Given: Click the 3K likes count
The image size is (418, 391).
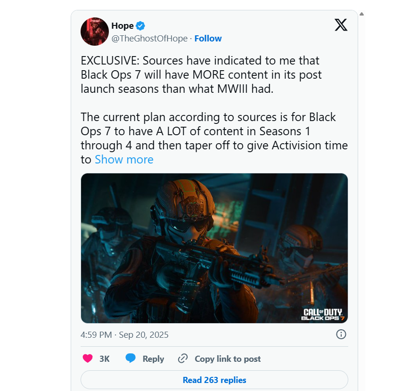Looking at the screenshot, I should [x=105, y=359].
